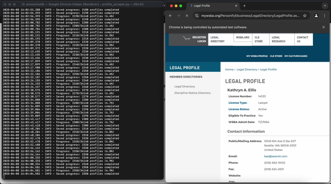
Task: Open WSBA.ORG nav item
Action: (243, 38)
